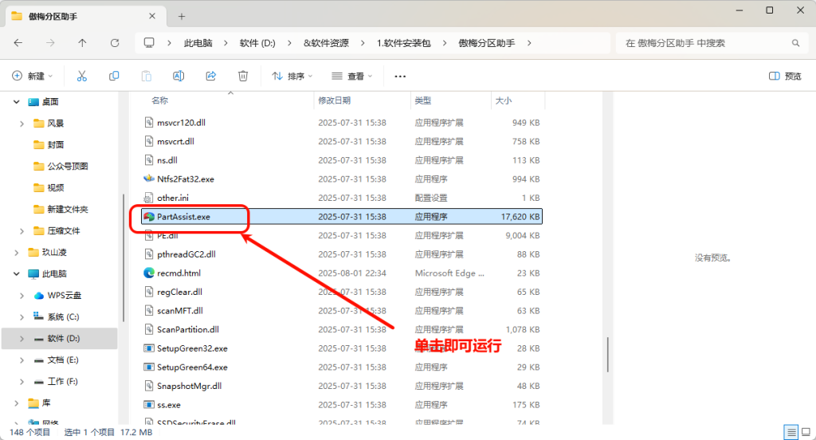This screenshot has width=816, height=440.
Task: Click the Cut scissors icon
Action: 82,76
